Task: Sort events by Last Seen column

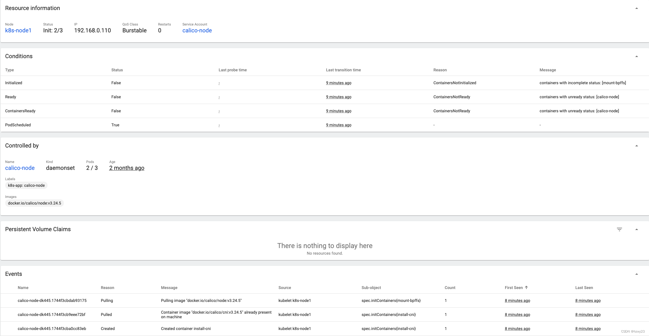Action: tap(584, 288)
